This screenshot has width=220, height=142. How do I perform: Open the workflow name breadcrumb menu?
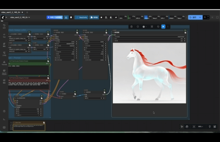point(20,17)
